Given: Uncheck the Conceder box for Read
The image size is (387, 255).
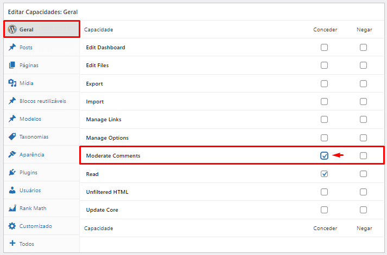Looking at the screenshot, I should point(324,174).
